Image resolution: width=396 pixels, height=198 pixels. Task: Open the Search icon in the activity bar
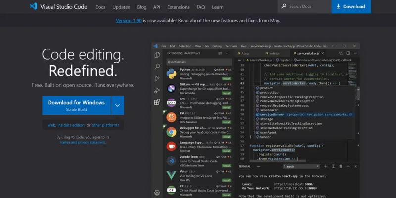(157, 67)
